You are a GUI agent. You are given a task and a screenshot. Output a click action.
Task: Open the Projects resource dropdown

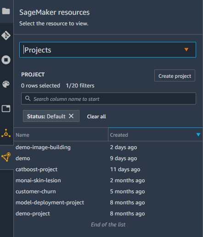tap(107, 50)
